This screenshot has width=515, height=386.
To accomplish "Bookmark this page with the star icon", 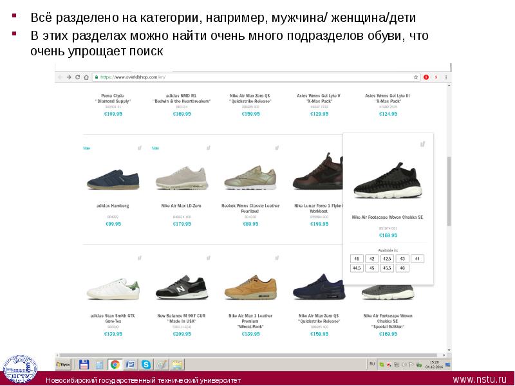I will 416,77.
